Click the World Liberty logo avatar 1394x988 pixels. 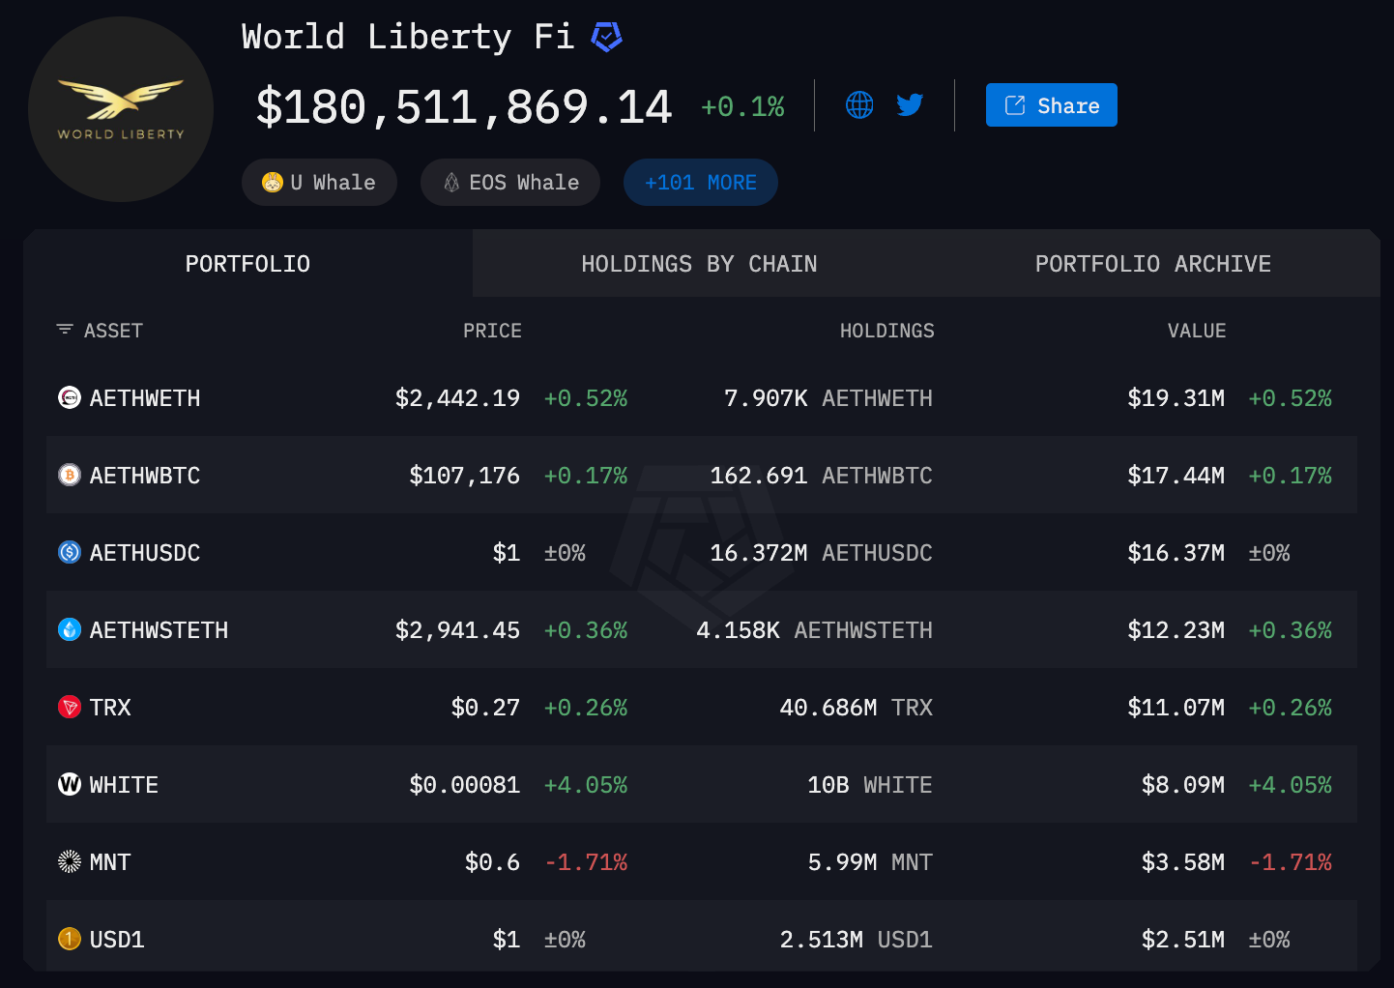click(x=121, y=109)
